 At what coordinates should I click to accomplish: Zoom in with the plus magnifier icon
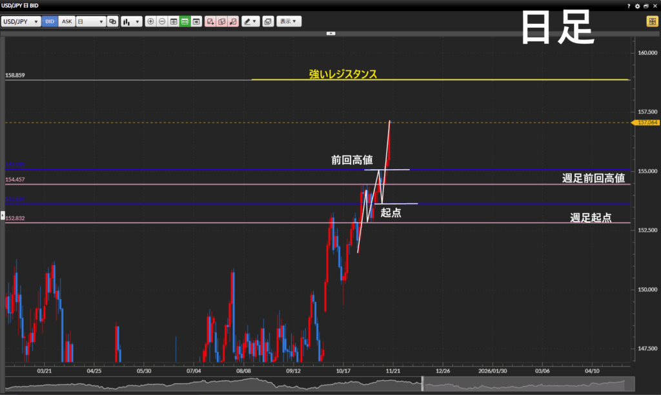pyautogui.click(x=150, y=21)
